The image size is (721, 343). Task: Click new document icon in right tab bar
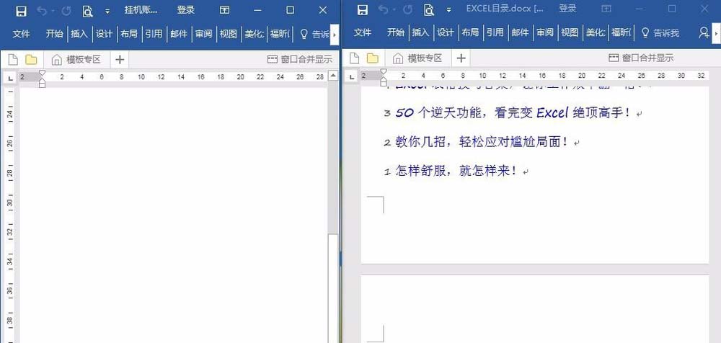click(354, 58)
